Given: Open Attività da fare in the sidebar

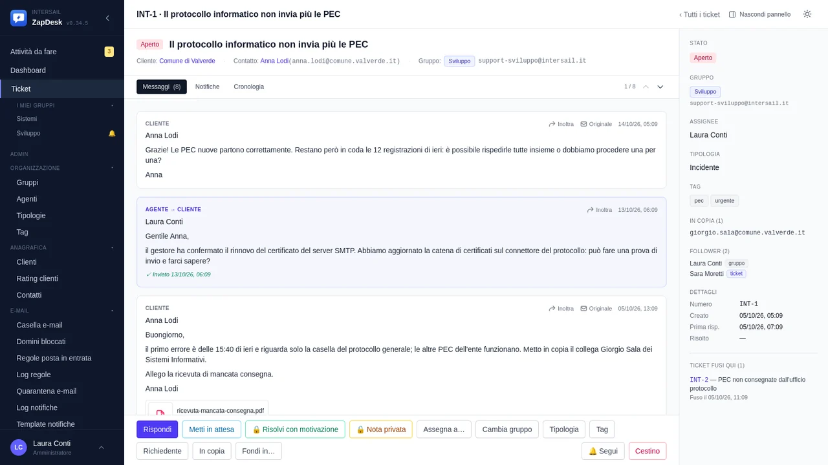Looking at the screenshot, I should pyautogui.click(x=62, y=52).
